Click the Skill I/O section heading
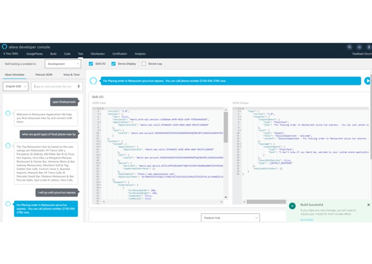This screenshot has width=372, height=264. [97, 97]
